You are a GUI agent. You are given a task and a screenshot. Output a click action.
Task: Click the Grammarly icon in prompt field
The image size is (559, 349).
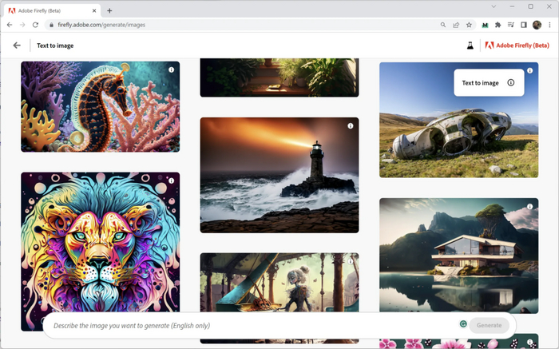(x=463, y=324)
